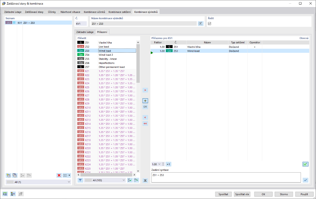Switch to inner Základní údaje sub-tab
The height and width of the screenshot is (199, 316).
click(x=85, y=32)
